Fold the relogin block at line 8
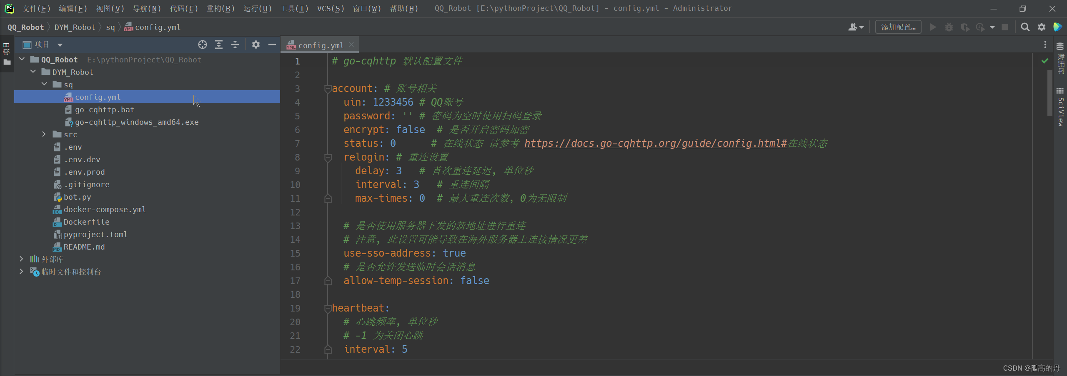The height and width of the screenshot is (376, 1067). point(328,157)
